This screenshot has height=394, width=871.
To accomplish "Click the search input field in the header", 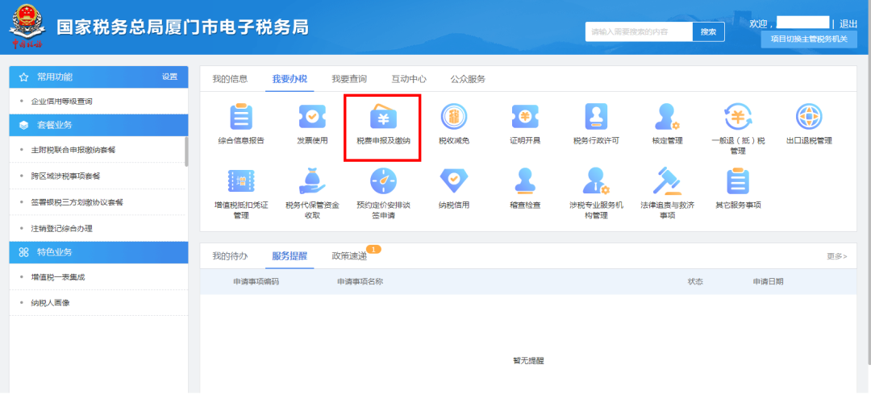I will [639, 32].
